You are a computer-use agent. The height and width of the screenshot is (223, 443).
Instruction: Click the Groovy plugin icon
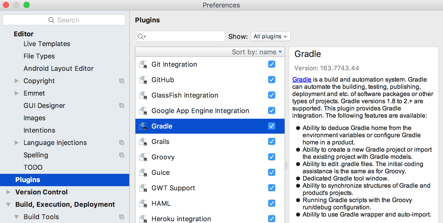143,157
